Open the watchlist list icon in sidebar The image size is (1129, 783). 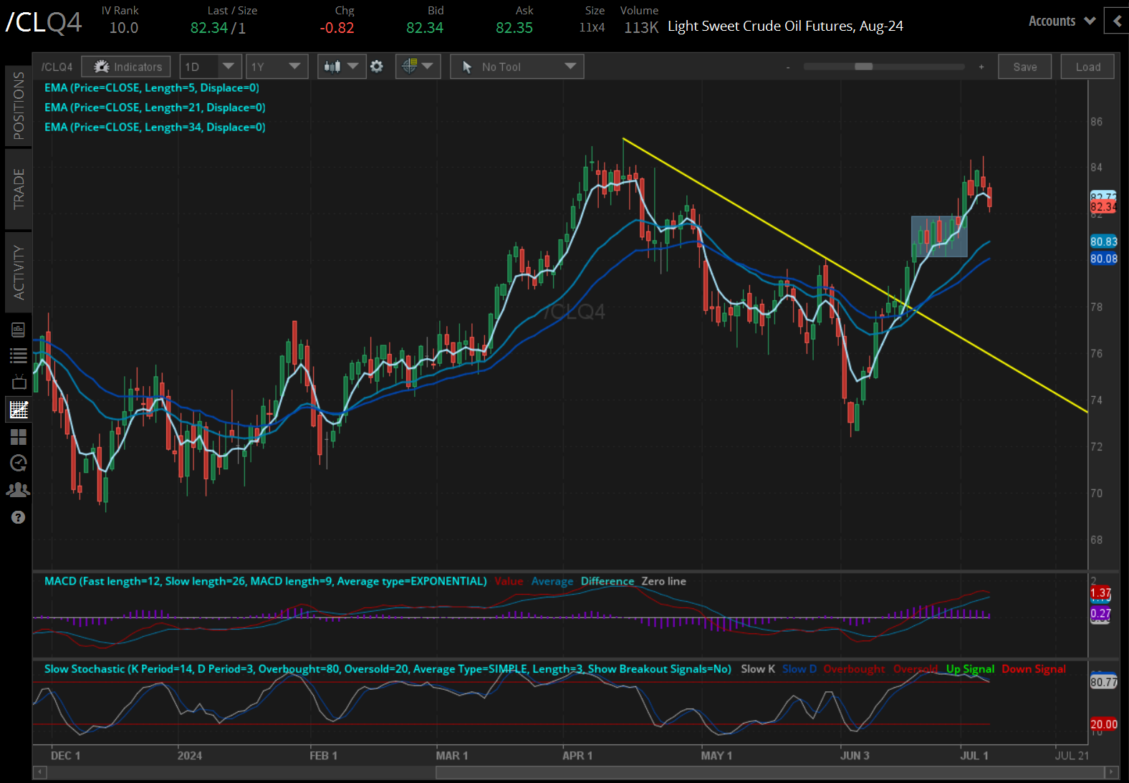tap(19, 355)
